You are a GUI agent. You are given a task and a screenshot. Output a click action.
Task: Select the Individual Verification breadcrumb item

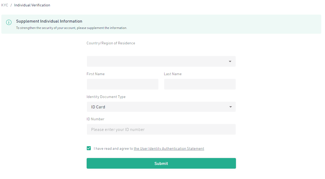(x=32, y=5)
